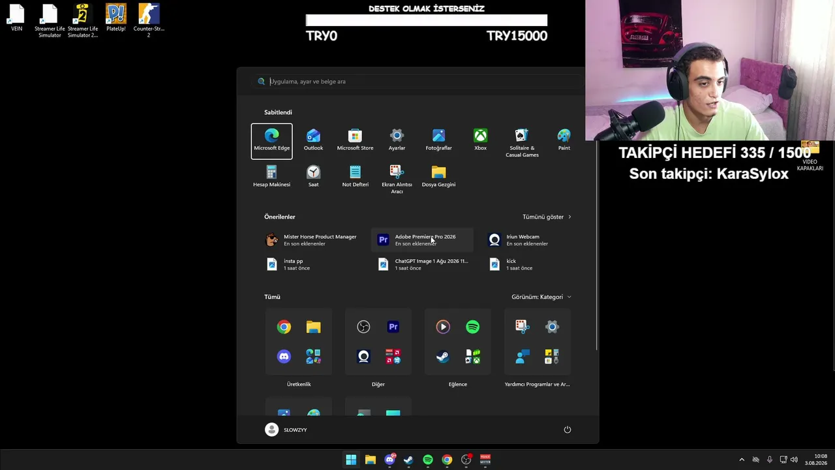Image resolution: width=835 pixels, height=470 pixels.
Task: Open the volume speaker icon in tray
Action: pos(794,460)
